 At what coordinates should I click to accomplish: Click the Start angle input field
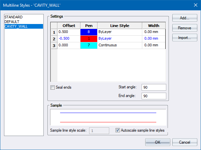[154, 87]
